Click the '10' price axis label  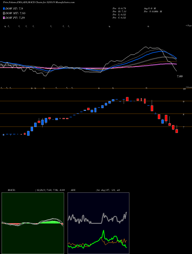coord(184,89)
